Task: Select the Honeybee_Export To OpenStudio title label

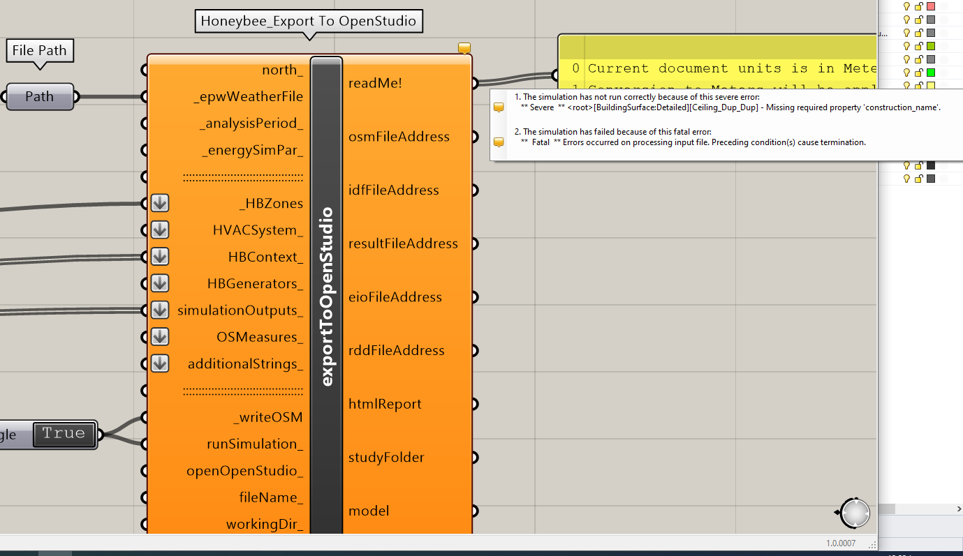Action: pos(308,21)
